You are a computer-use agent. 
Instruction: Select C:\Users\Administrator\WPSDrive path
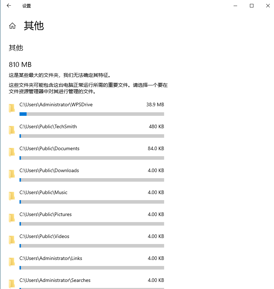pyautogui.click(x=56, y=105)
